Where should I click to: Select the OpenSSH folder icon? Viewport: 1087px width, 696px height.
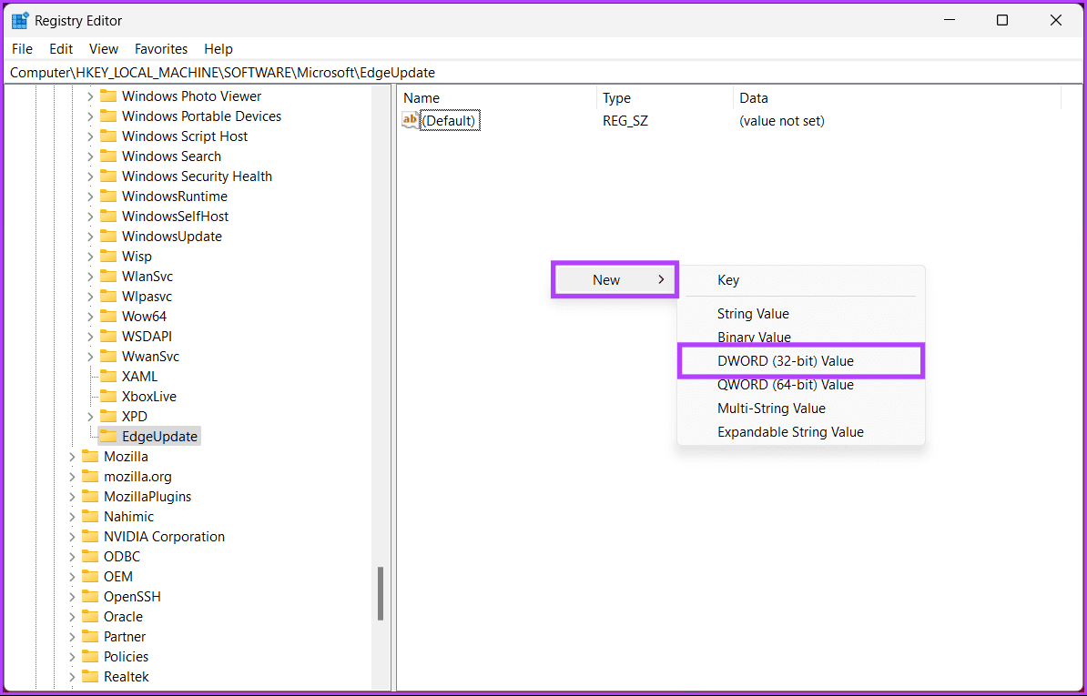coord(90,596)
